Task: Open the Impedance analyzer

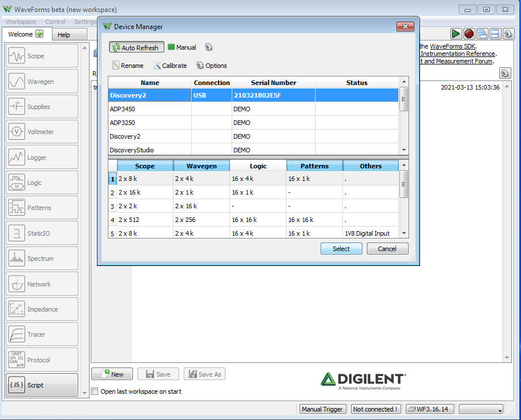Action: (x=42, y=309)
